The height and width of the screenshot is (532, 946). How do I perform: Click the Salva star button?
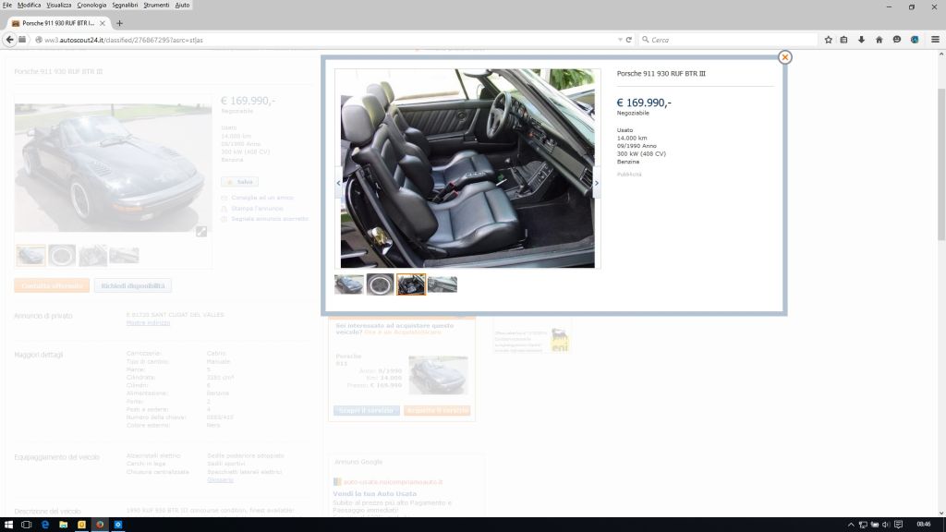[239, 182]
